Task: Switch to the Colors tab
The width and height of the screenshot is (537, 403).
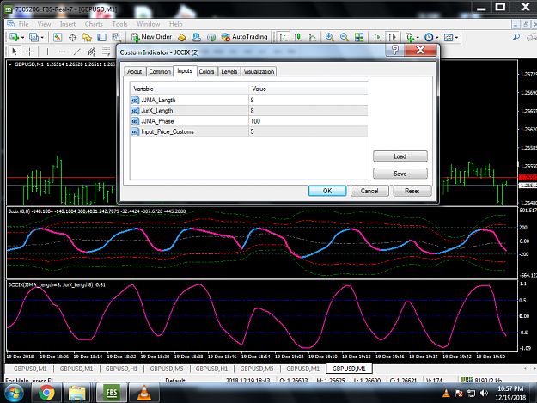Action: coord(206,71)
